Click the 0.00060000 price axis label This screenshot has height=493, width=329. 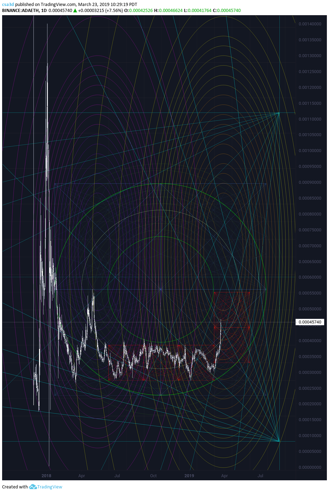click(310, 277)
